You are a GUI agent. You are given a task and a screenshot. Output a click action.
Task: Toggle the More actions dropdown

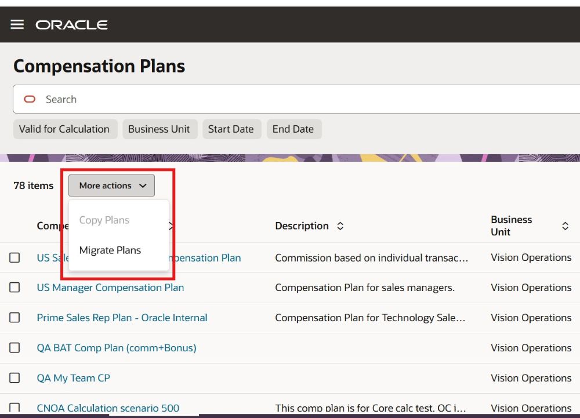(x=111, y=186)
